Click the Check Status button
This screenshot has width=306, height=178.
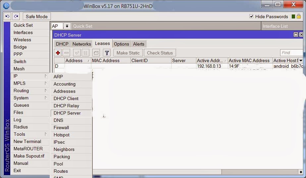(x=160, y=53)
